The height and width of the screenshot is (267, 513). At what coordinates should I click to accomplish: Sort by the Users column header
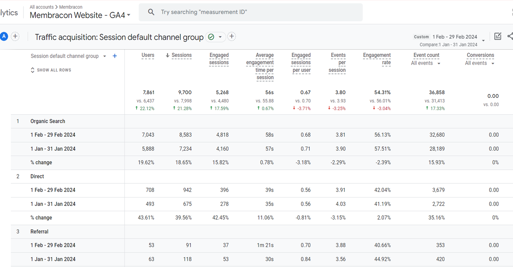[148, 55]
